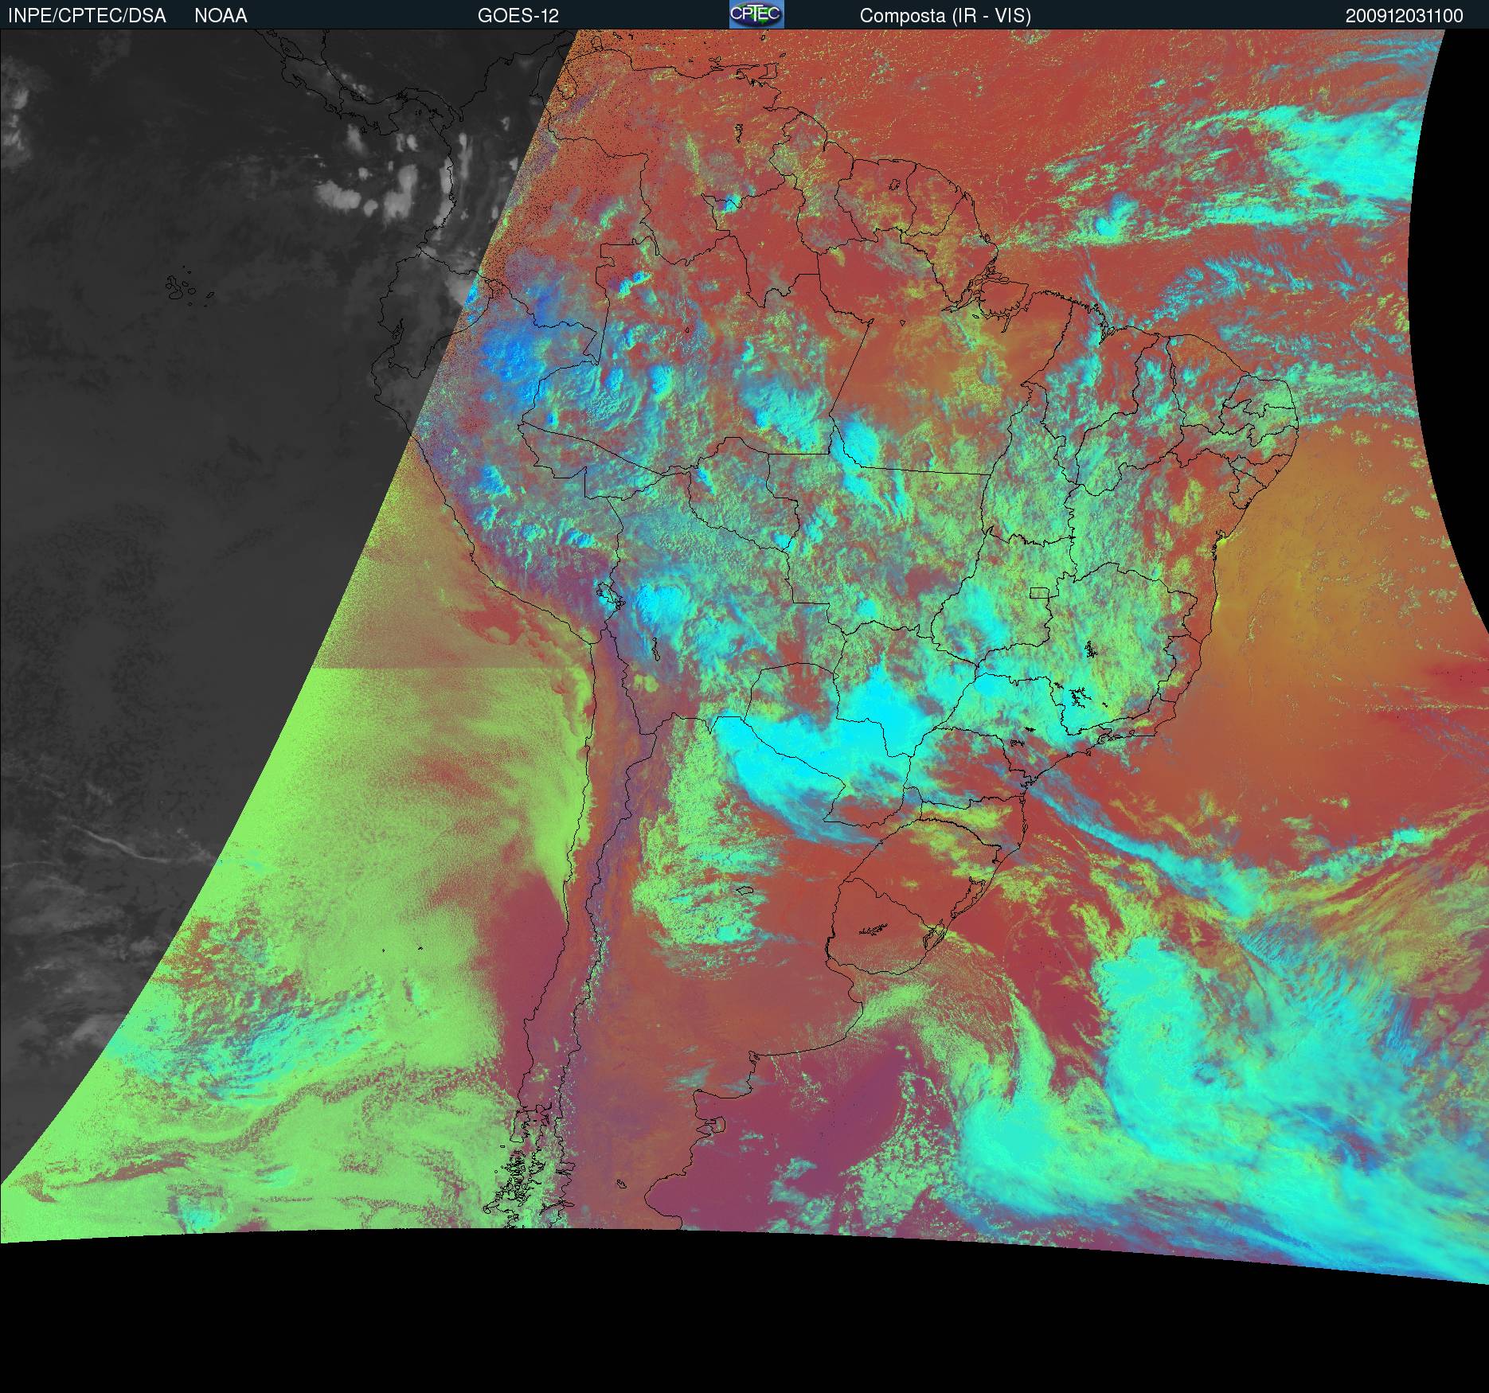This screenshot has height=1393, width=1489.
Task: Click the INPE/CPTEC/DSA header label
Action: (x=87, y=16)
